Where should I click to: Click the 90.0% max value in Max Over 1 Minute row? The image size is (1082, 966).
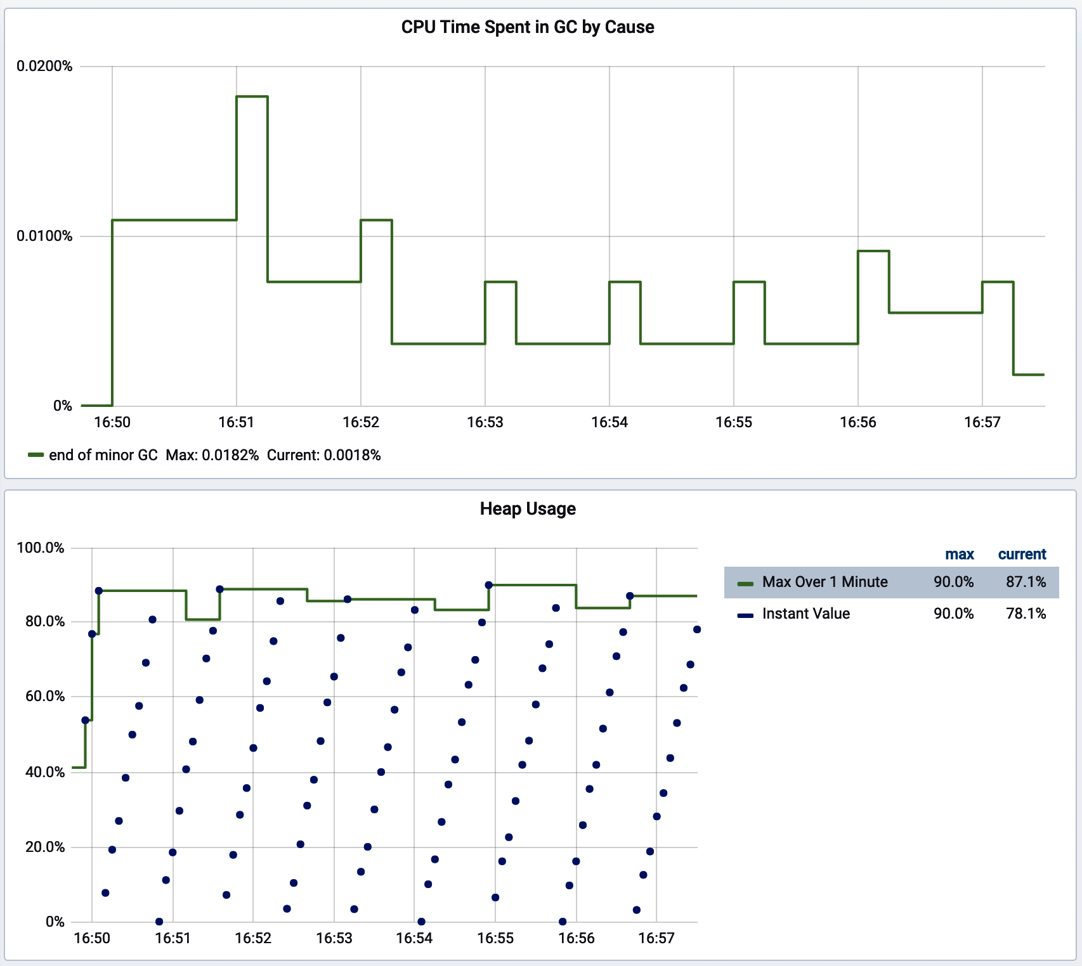tap(953, 582)
